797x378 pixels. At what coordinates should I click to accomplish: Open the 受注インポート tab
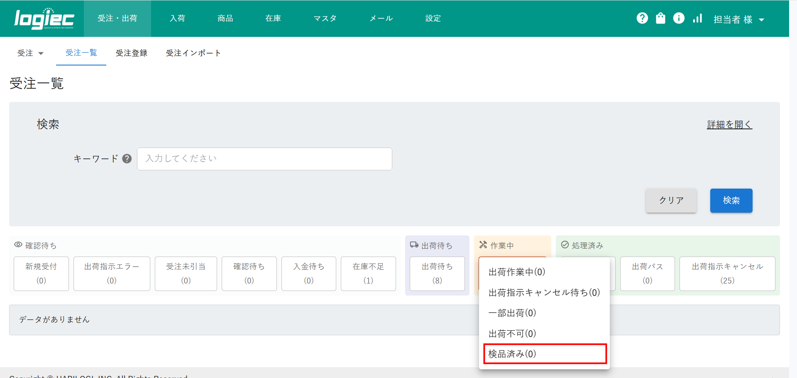(193, 53)
